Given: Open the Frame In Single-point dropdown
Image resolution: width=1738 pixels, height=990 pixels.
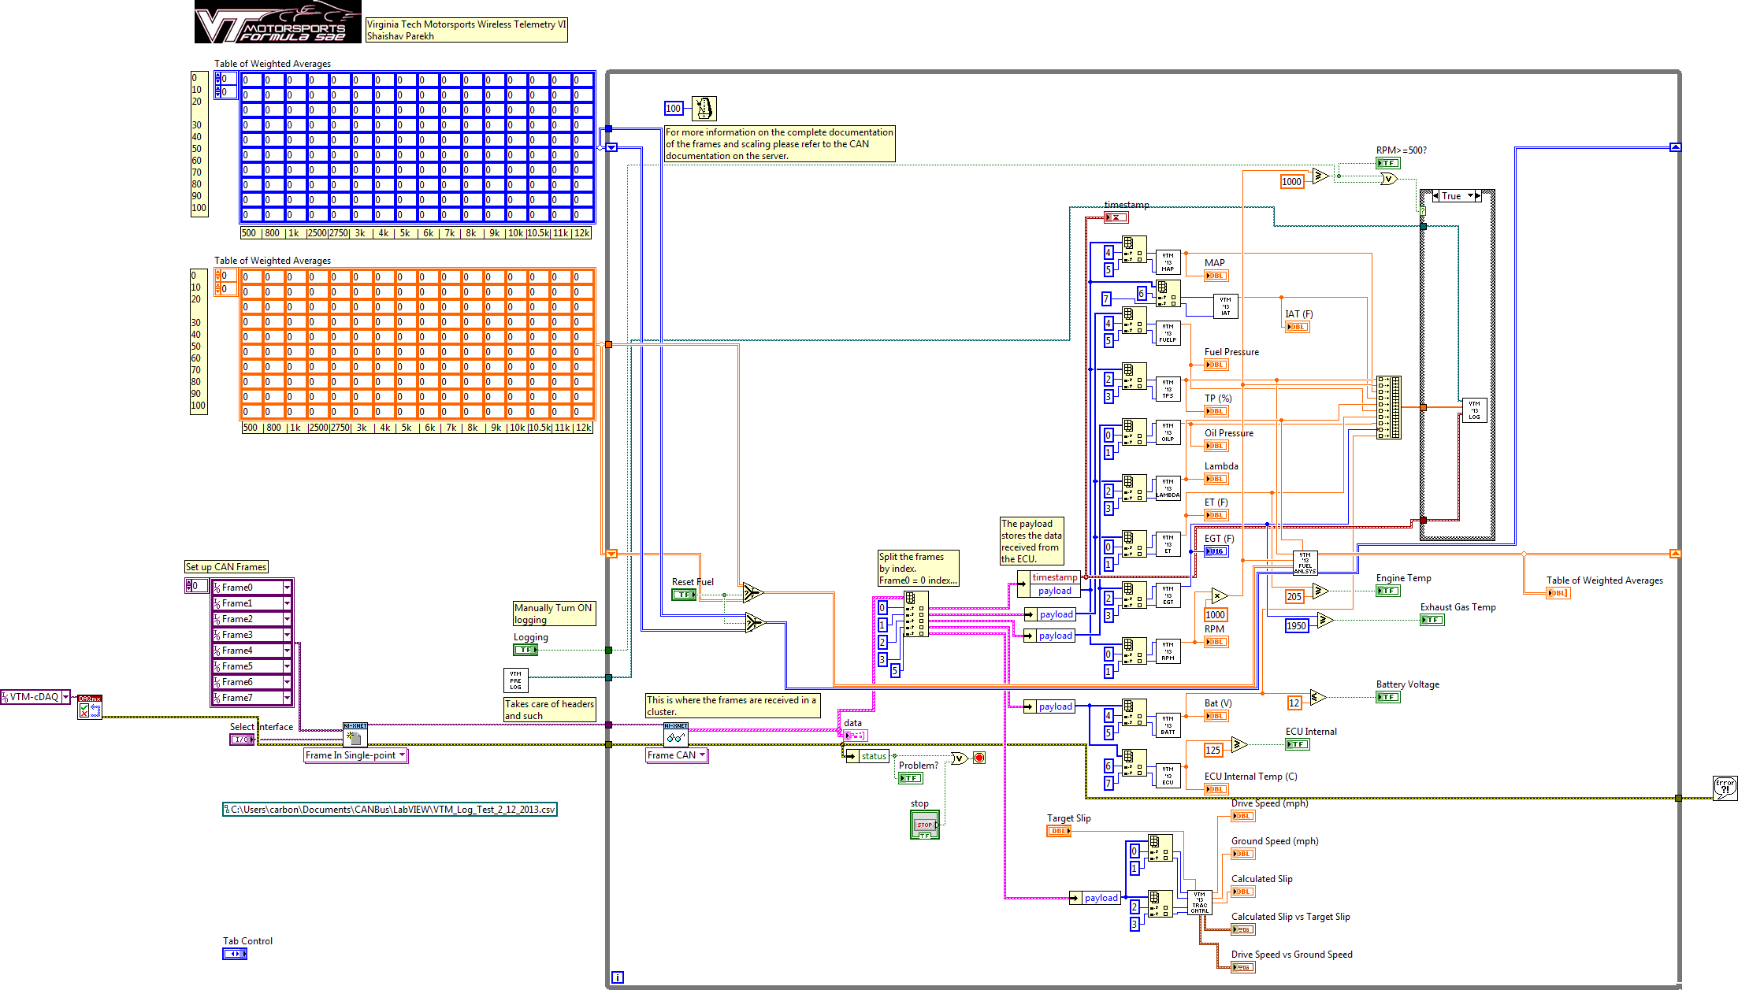Looking at the screenshot, I should tap(402, 755).
